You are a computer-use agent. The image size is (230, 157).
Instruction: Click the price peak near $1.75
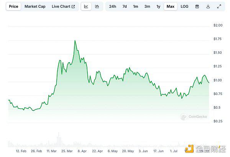[75, 41]
